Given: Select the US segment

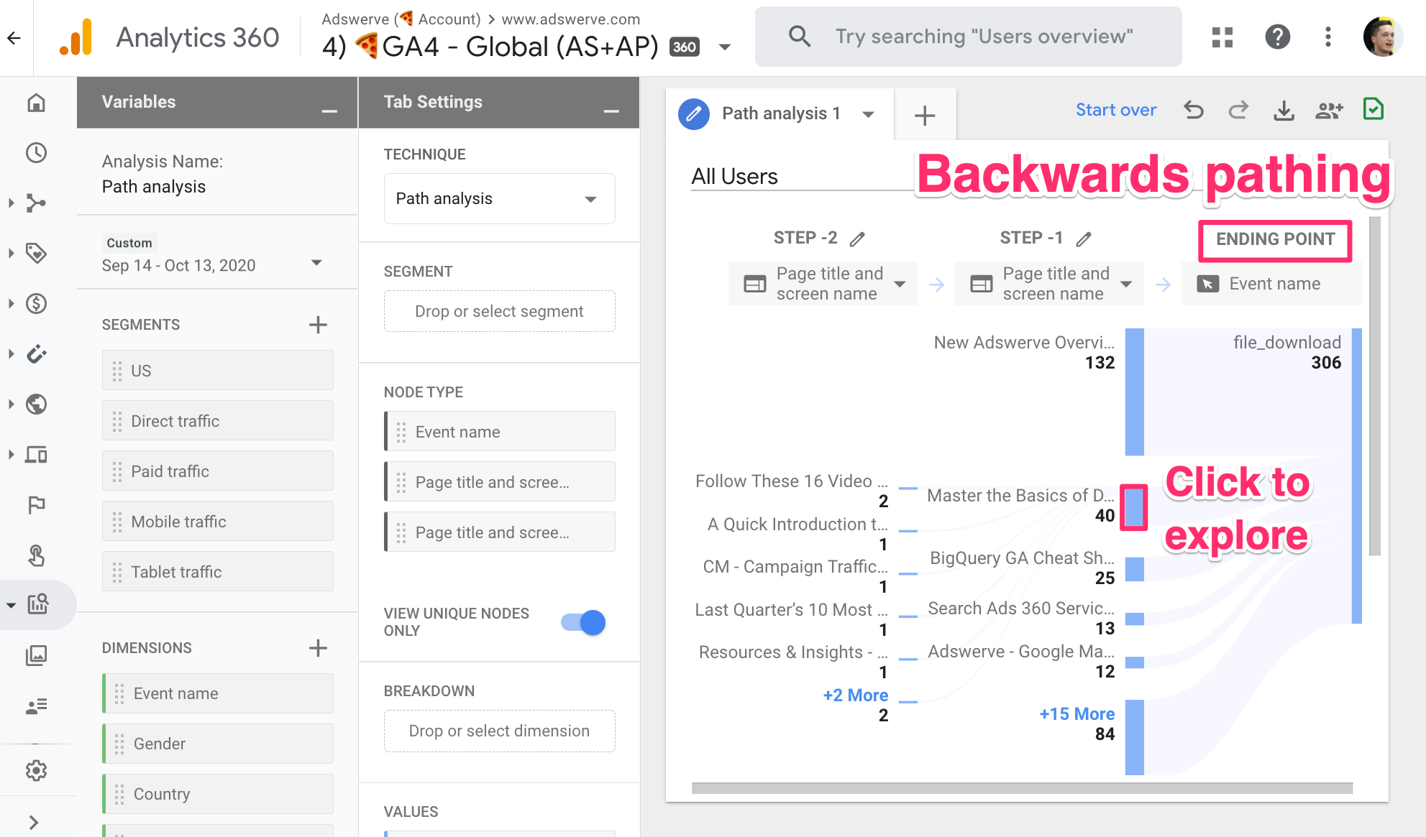Looking at the screenshot, I should tap(217, 371).
